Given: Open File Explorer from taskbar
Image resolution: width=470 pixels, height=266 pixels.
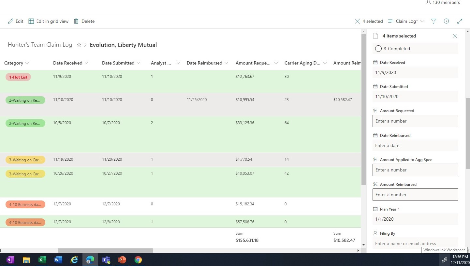Looking at the screenshot, I should 26,260.
